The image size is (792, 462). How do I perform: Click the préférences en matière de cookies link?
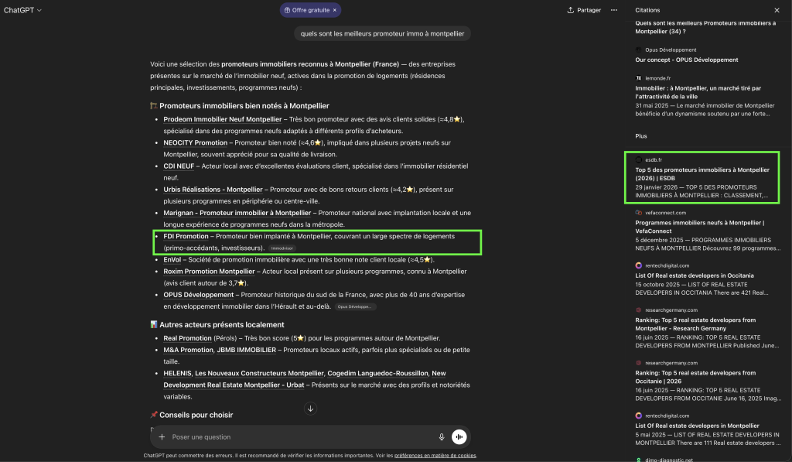(435, 456)
